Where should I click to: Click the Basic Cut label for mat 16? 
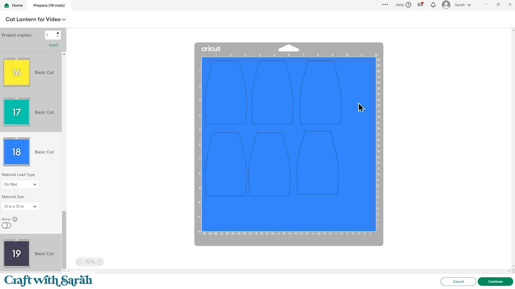(44, 72)
